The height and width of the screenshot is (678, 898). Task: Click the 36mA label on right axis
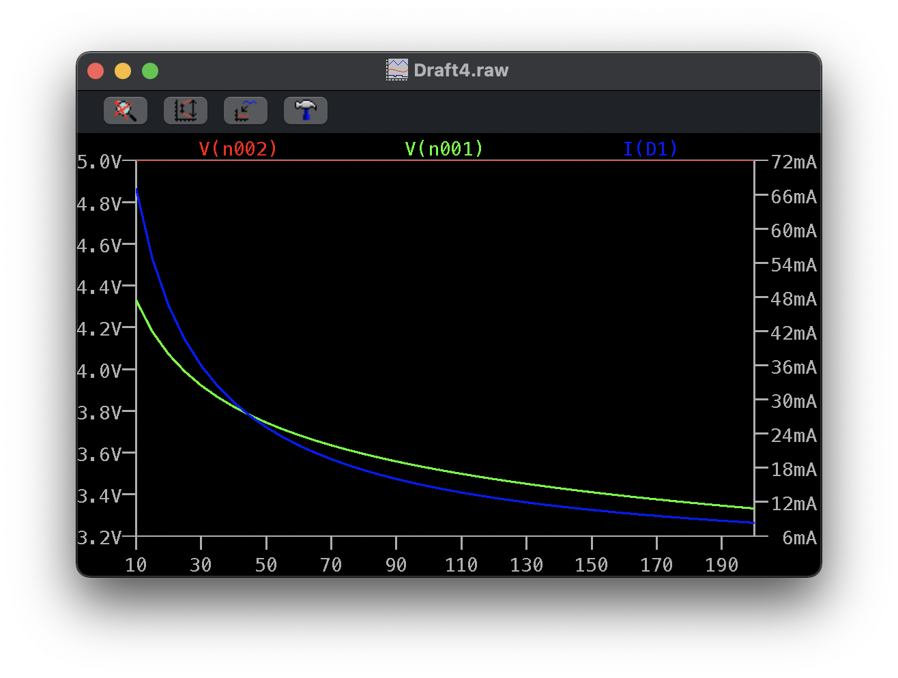794,368
